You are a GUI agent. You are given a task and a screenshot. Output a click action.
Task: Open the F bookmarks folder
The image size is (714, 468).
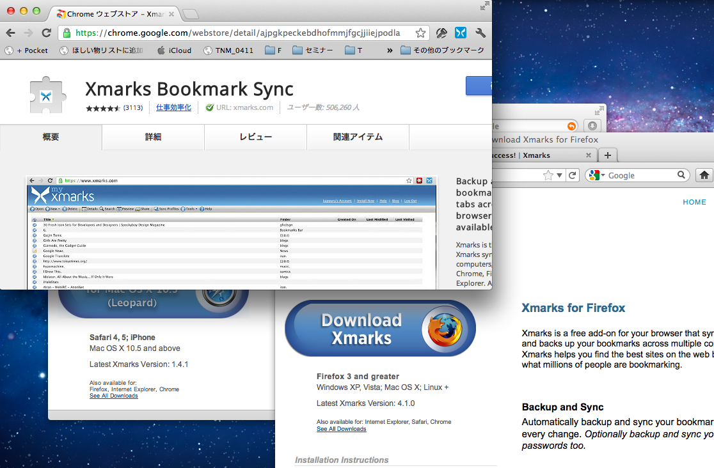[273, 51]
